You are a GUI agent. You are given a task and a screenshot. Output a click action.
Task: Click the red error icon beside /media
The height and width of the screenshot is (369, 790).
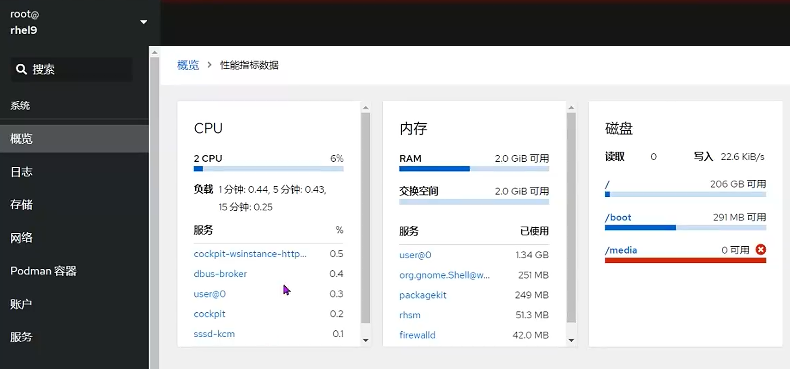tap(760, 250)
